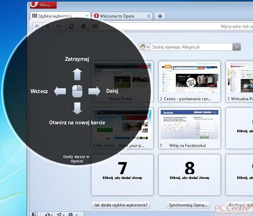The height and width of the screenshot is (216, 253).
Task: Go to the Home page icon
Action: [x=83, y=26]
